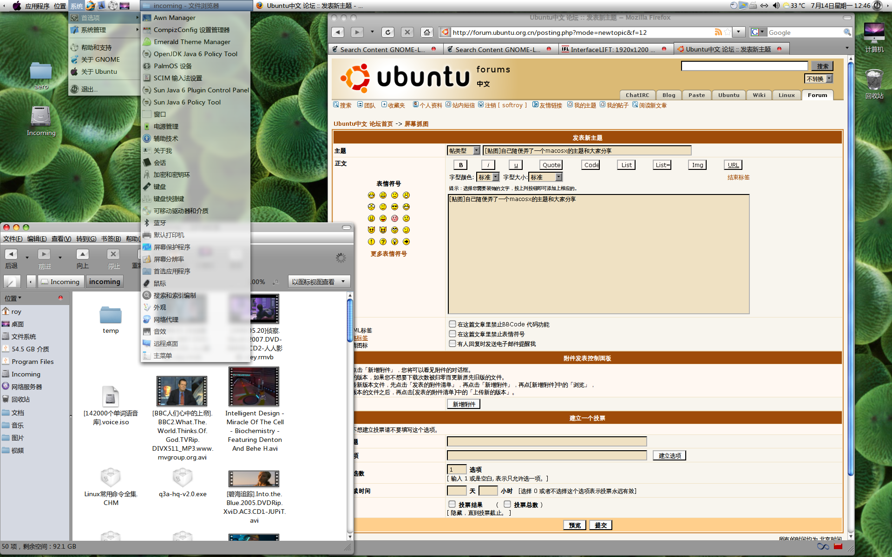Select the temp folder icon
The width and height of the screenshot is (892, 557).
[111, 315]
